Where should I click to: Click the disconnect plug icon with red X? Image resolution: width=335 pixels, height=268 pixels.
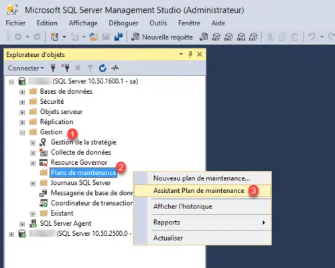click(66, 68)
